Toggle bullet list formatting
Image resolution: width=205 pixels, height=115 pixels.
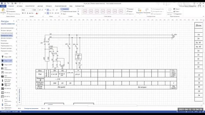point(53,10)
